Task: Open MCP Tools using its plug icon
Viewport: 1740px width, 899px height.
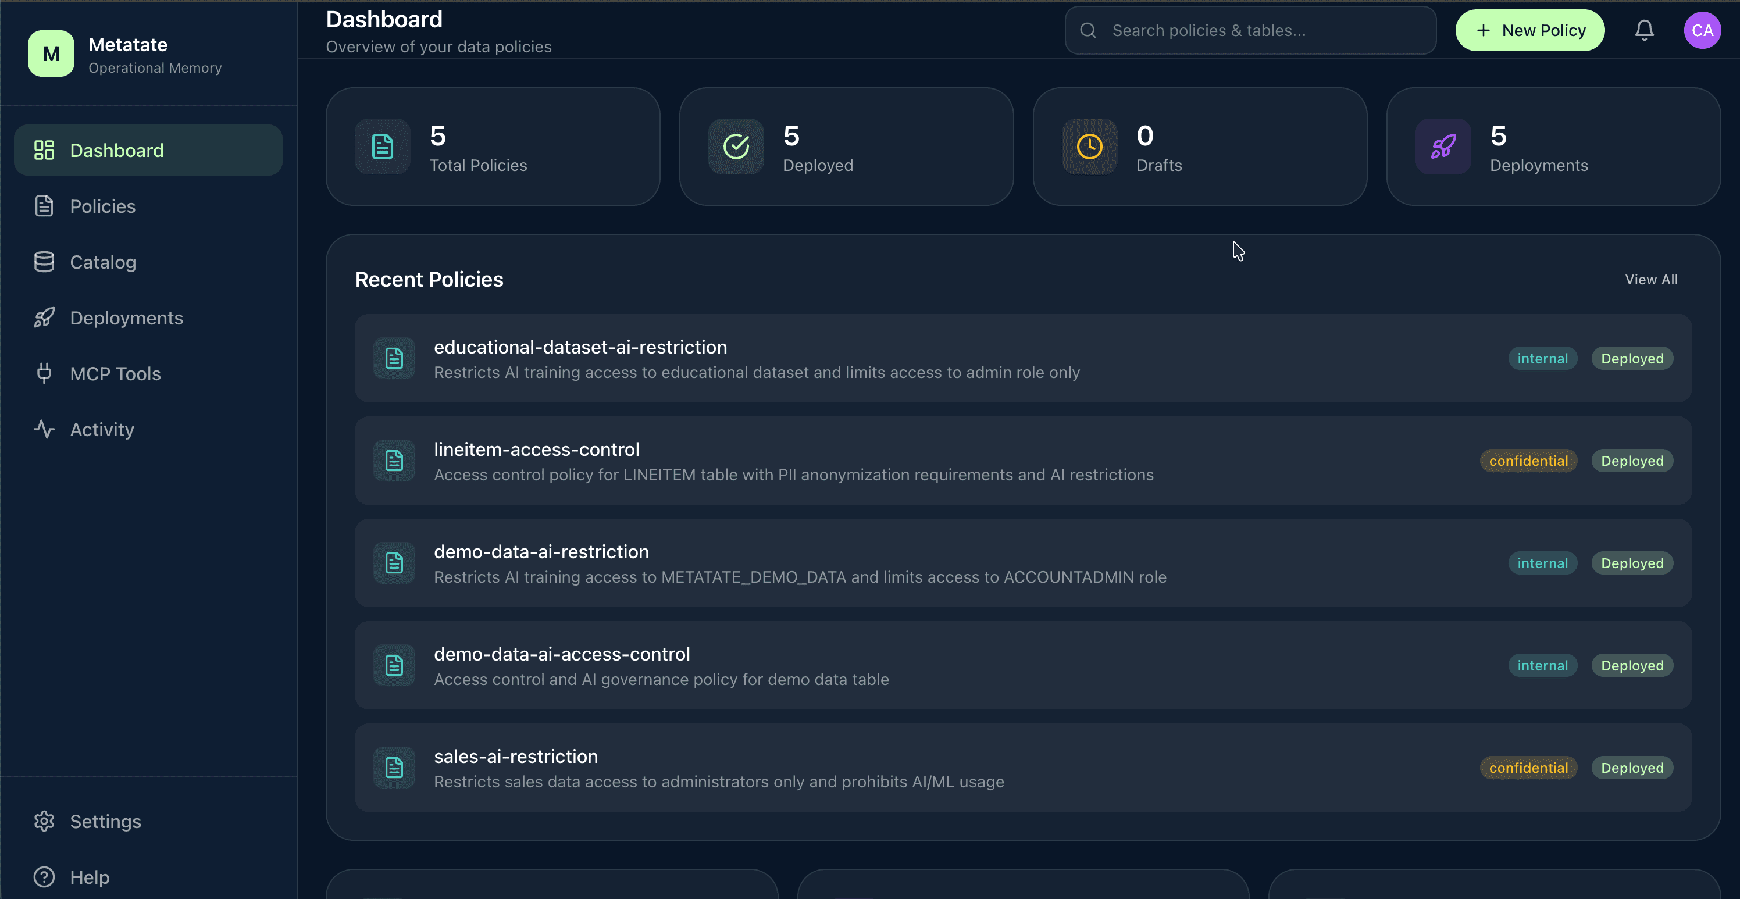Action: [x=44, y=373]
